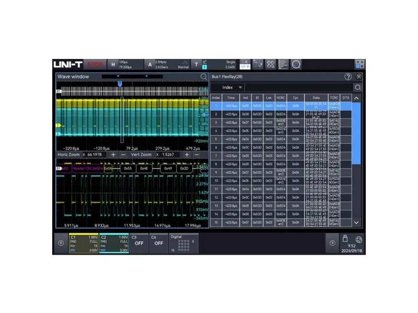Screen dimensions: 418x313
Task: Click the trigger level arrow on waveform edge
Action: (204, 115)
